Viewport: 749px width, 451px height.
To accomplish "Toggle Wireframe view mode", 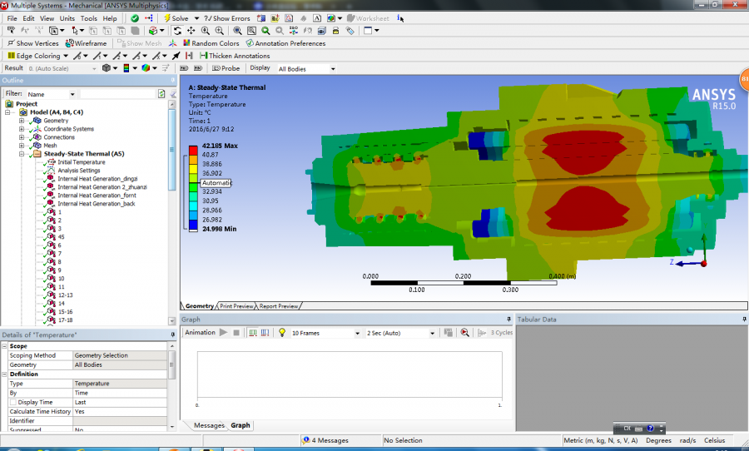I will [x=86, y=43].
